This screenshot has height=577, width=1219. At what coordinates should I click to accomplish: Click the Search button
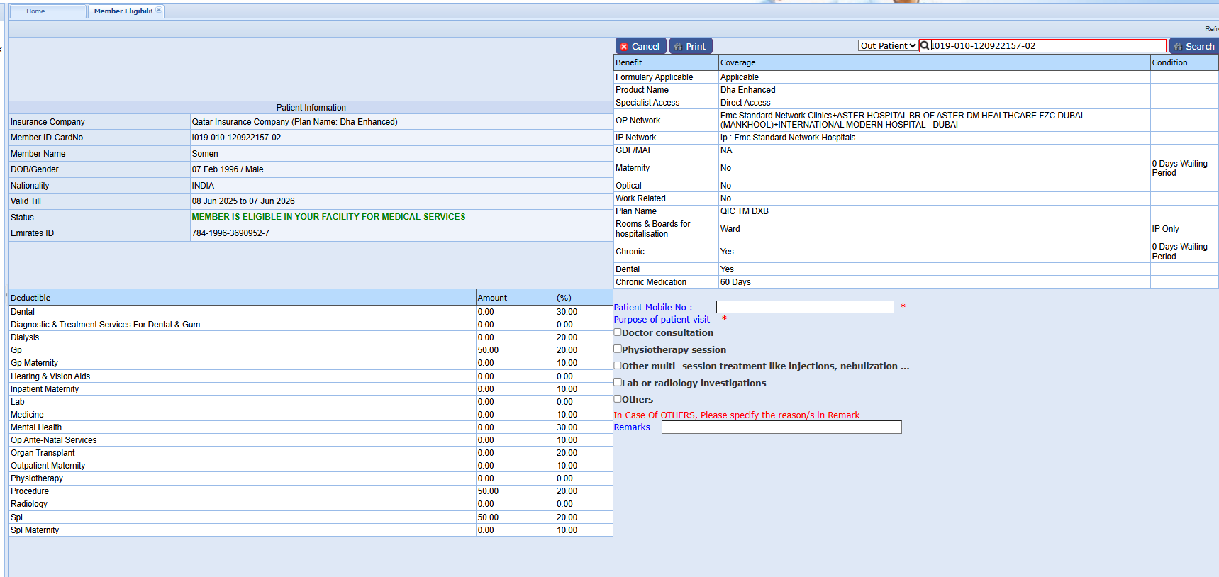point(1193,46)
